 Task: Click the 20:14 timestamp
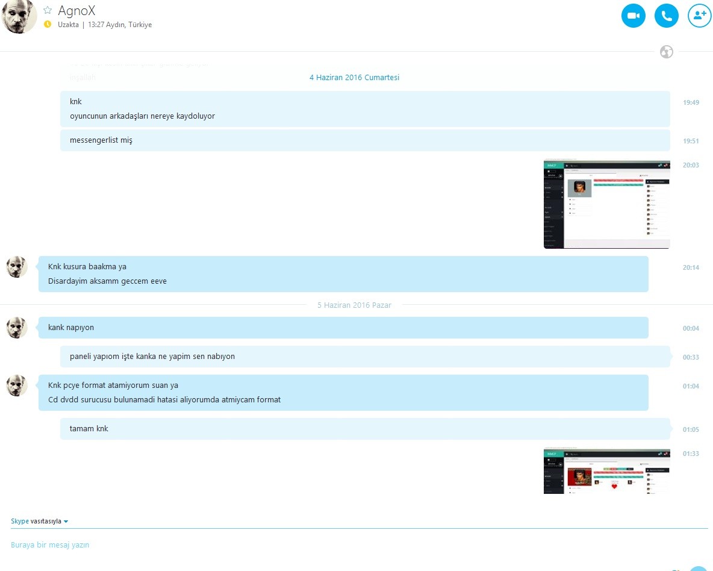click(691, 267)
